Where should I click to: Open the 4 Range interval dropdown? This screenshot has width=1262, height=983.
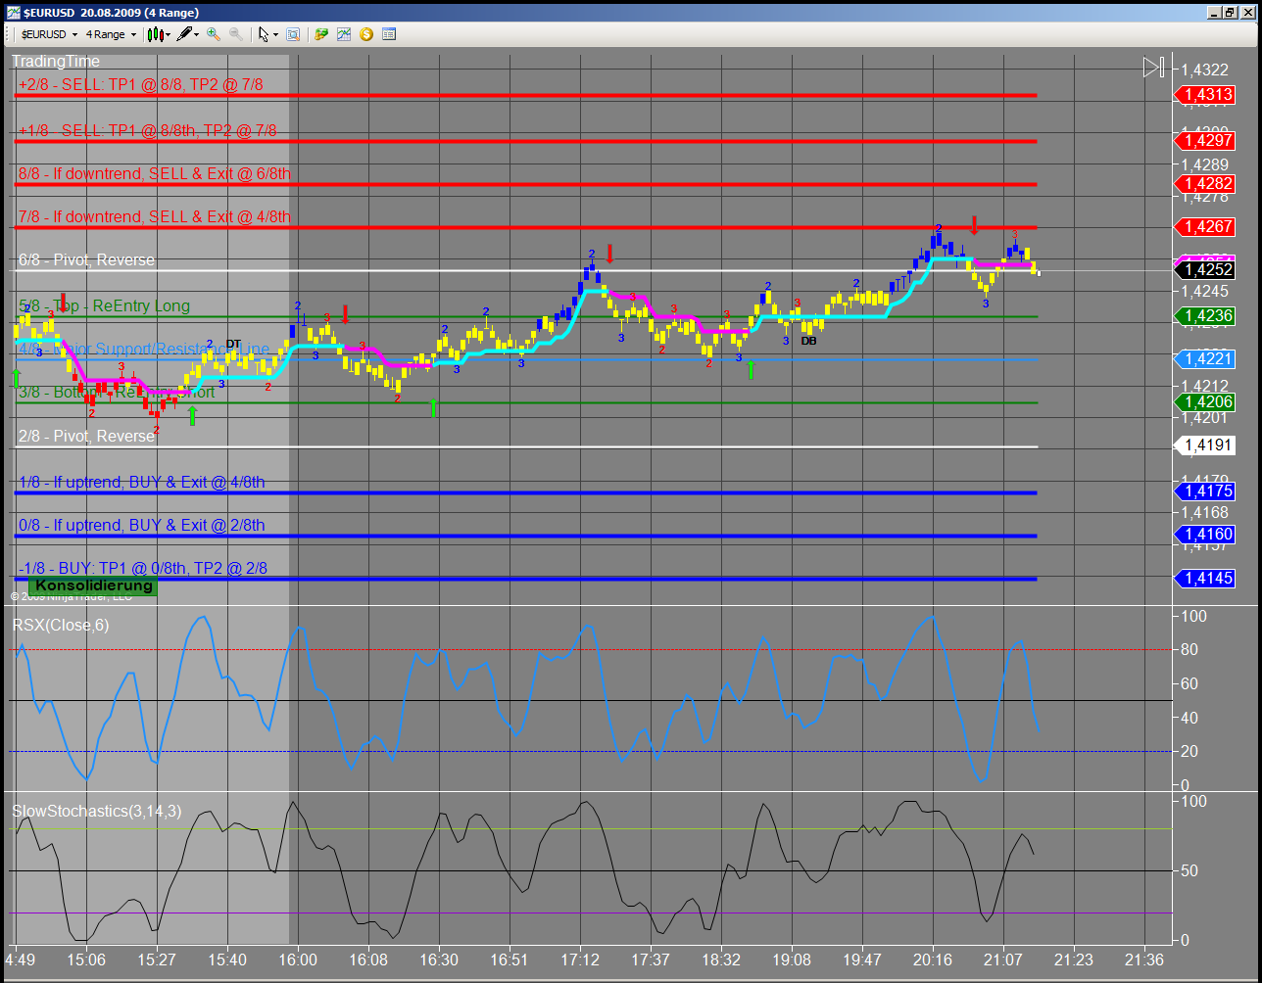point(111,33)
